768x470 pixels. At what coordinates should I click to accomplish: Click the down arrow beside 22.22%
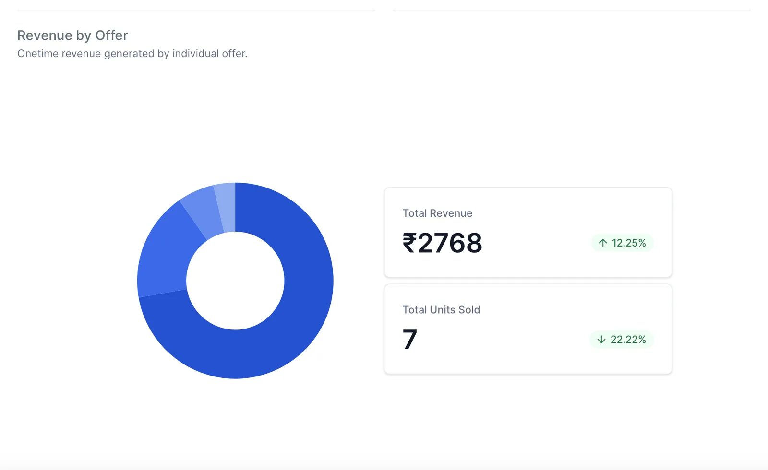[601, 340]
